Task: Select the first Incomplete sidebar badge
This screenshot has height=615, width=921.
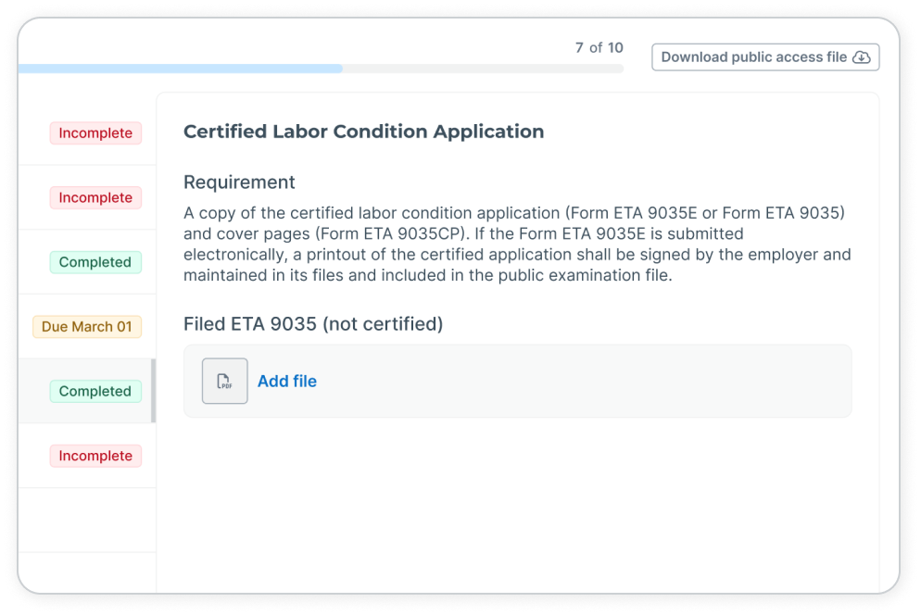Action: 95,132
